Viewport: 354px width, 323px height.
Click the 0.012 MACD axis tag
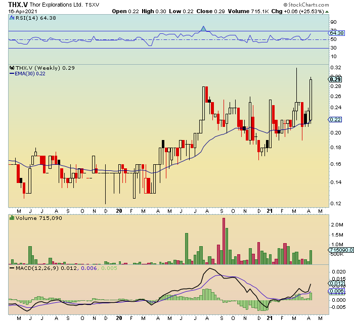(336, 283)
